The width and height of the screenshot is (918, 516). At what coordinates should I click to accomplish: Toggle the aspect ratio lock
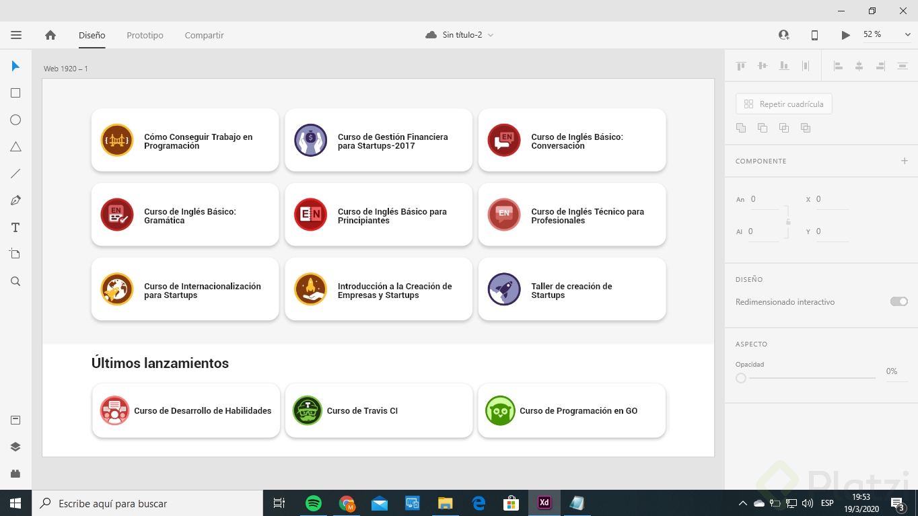(788, 221)
